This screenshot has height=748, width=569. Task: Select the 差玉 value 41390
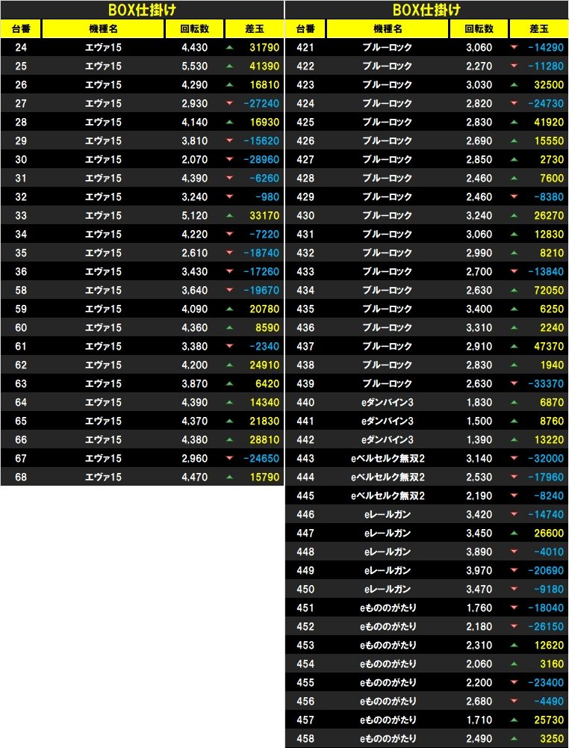pyautogui.click(x=264, y=67)
